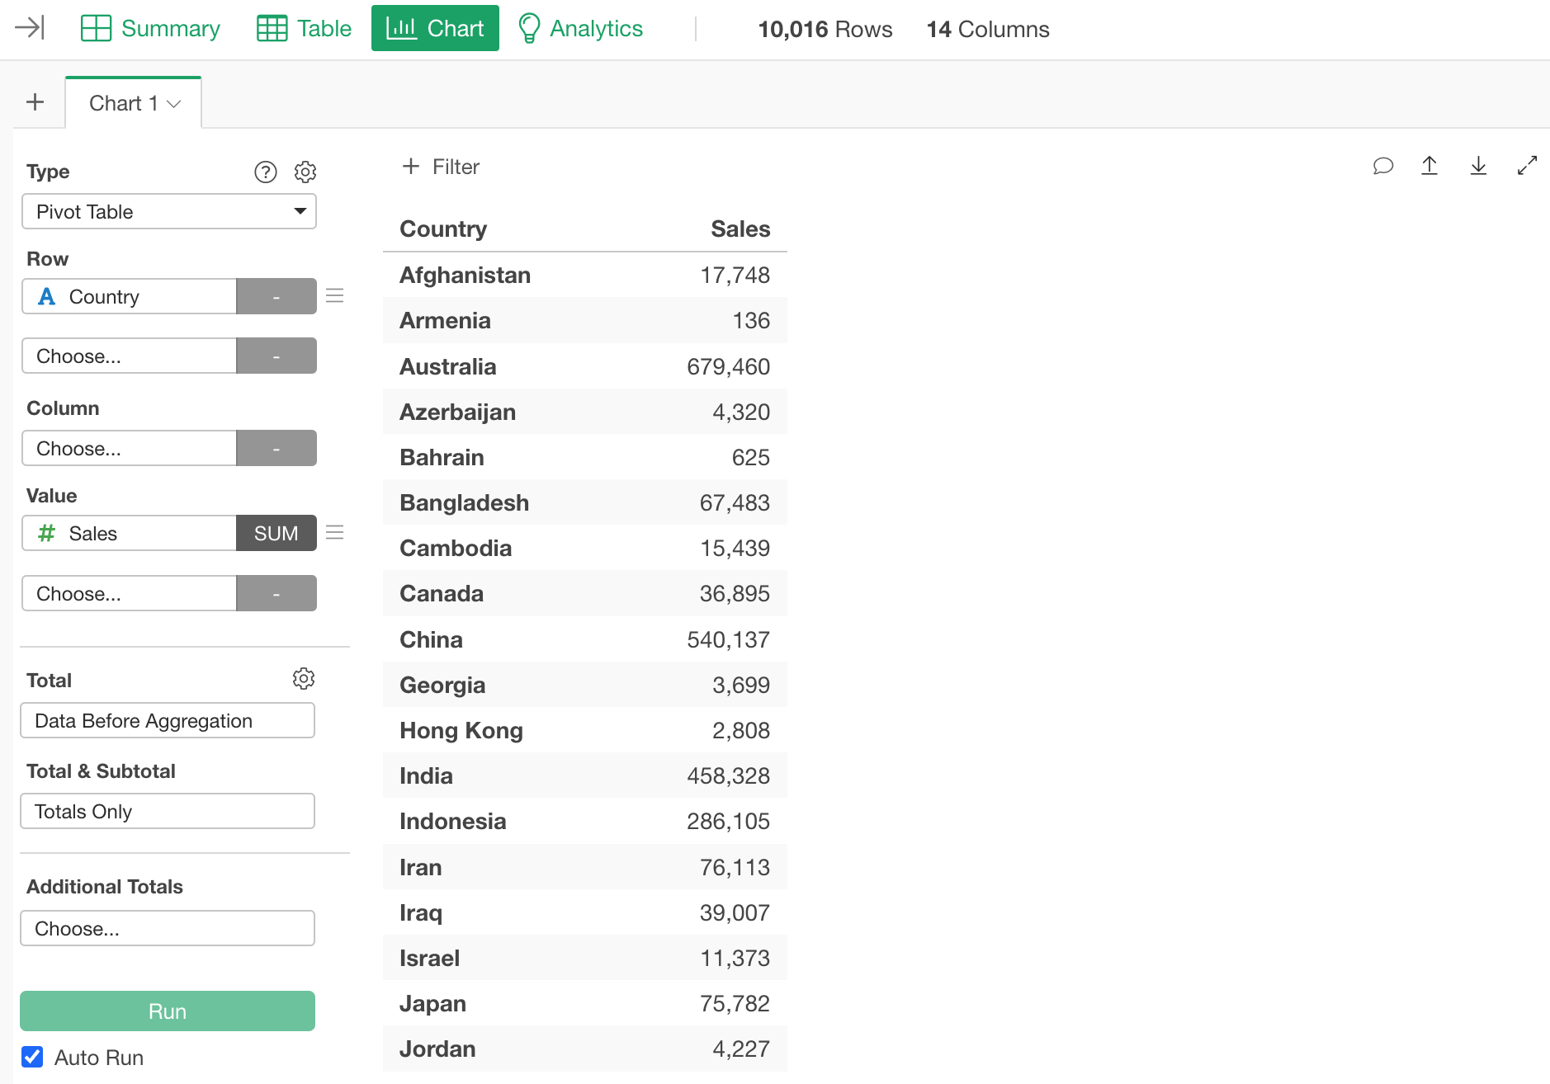Click the upload/share chart icon
The width and height of the screenshot is (1550, 1084).
pos(1429,166)
